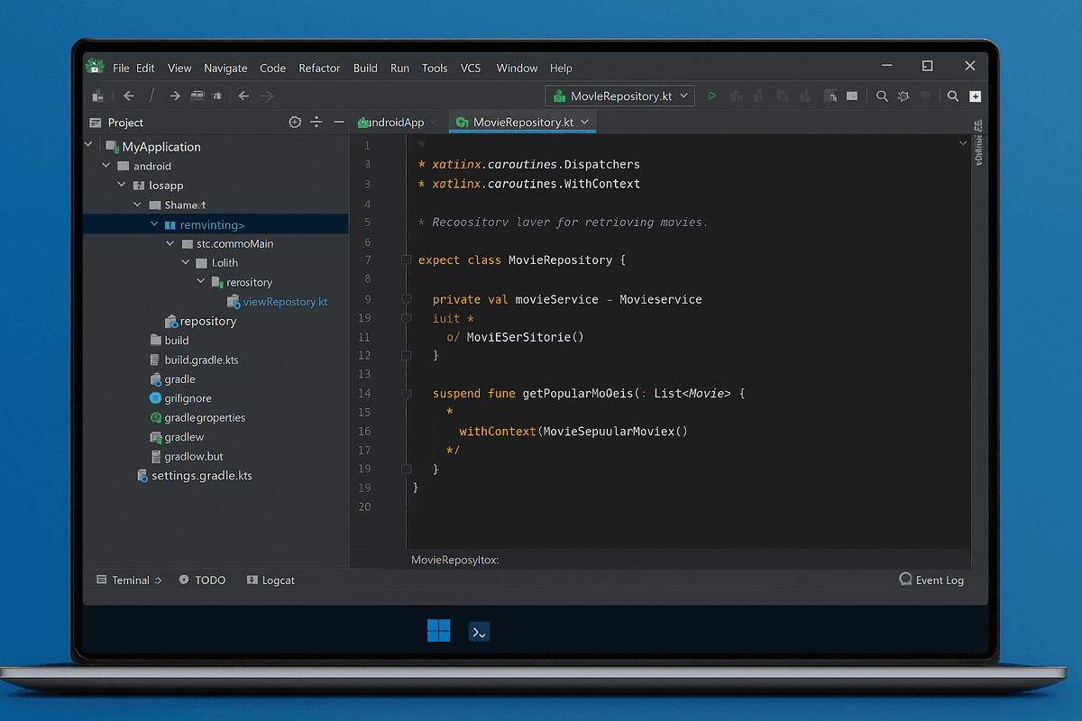1082x721 pixels.
Task: Click the Windows Start button
Action: tap(438, 631)
